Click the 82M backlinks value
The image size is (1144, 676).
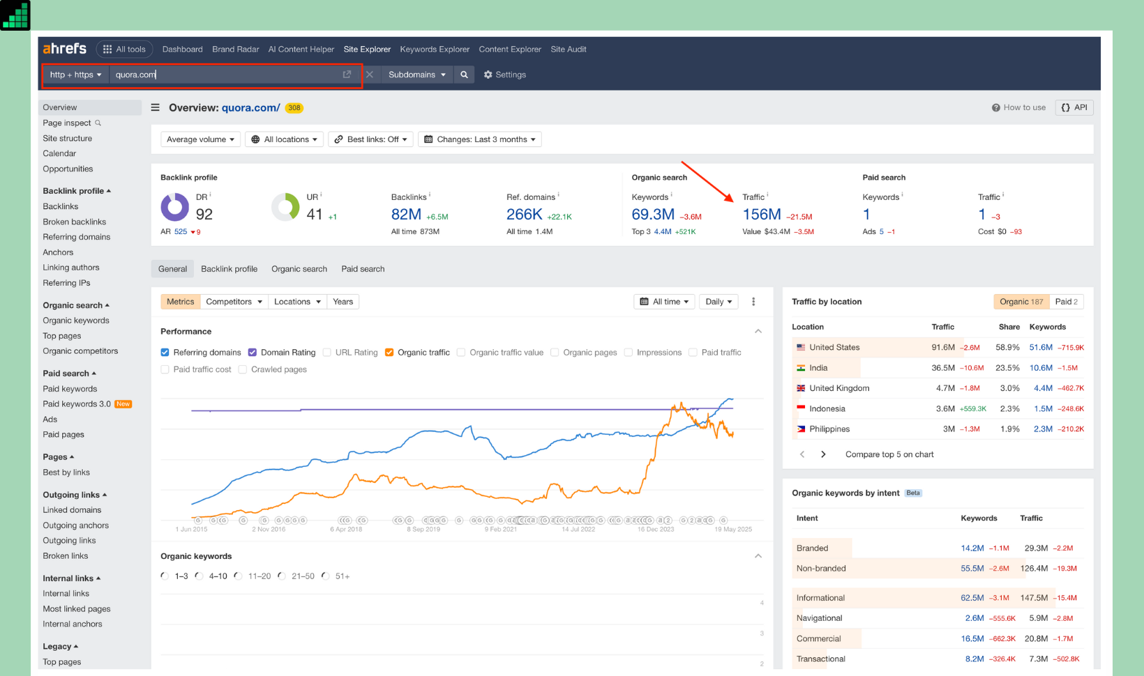click(406, 215)
